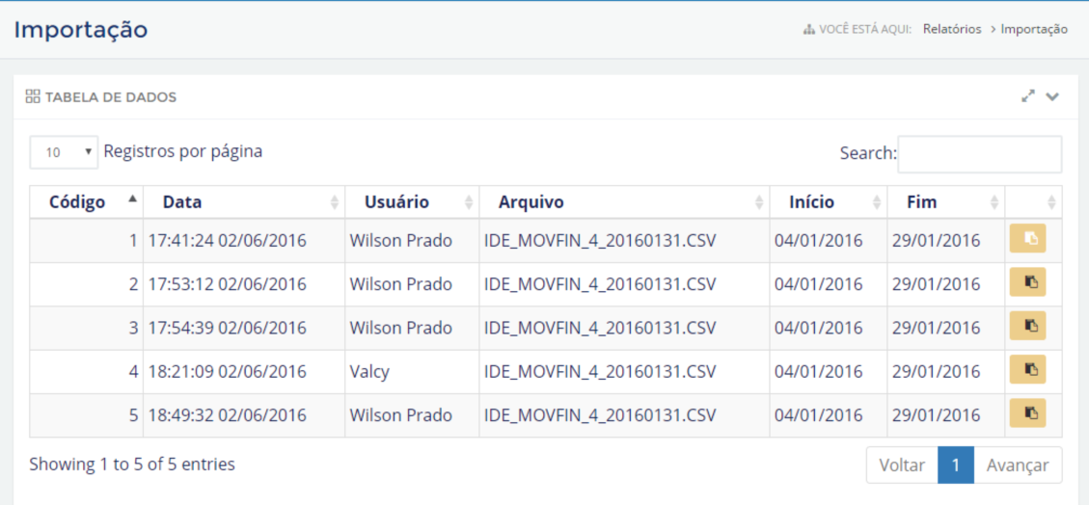The height and width of the screenshot is (505, 1089).
Task: Select page 1 in pagination
Action: 956,465
